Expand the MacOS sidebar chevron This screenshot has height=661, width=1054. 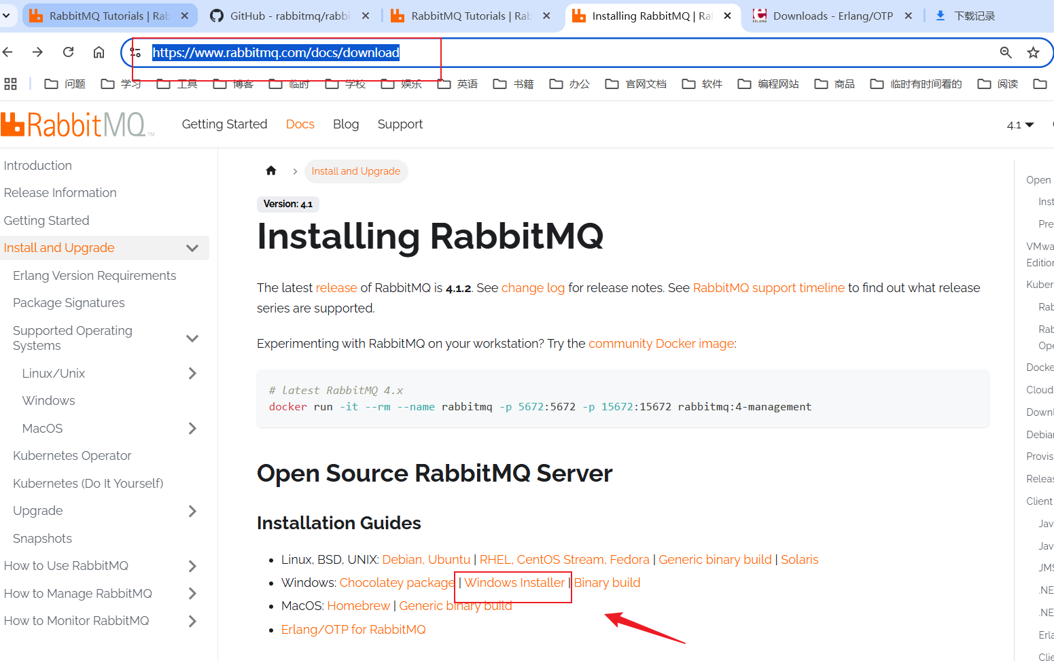(192, 428)
